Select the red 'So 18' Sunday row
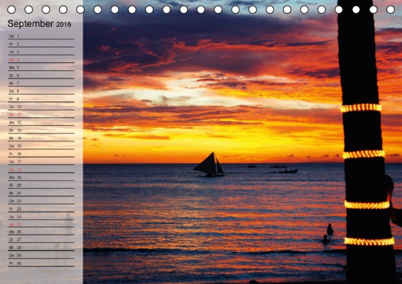Viewport: 402px width, 284px height. 41,170
